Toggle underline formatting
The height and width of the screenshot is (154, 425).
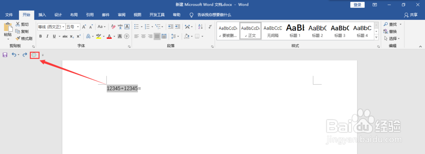[54, 36]
